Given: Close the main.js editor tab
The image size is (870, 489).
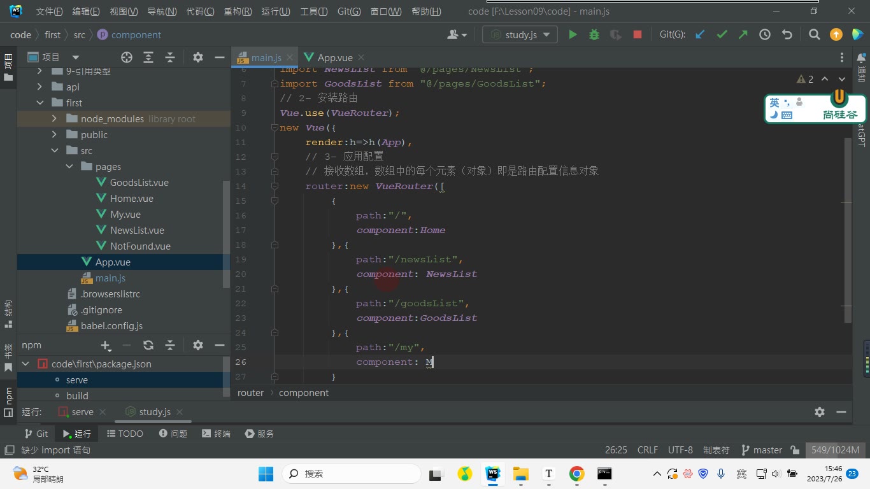Looking at the screenshot, I should 290,57.
